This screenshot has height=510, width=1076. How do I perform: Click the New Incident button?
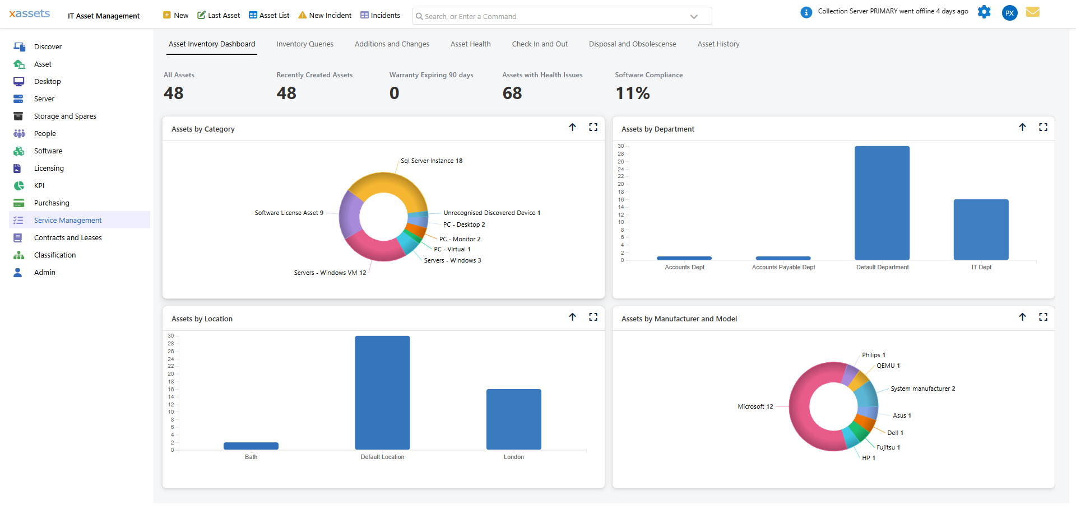click(325, 16)
